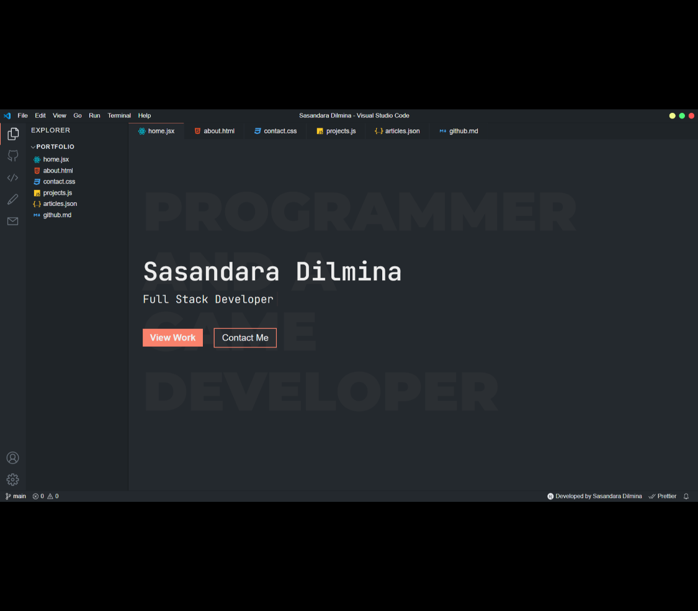Open the Go menu
This screenshot has width=698, height=611.
pyautogui.click(x=78, y=115)
